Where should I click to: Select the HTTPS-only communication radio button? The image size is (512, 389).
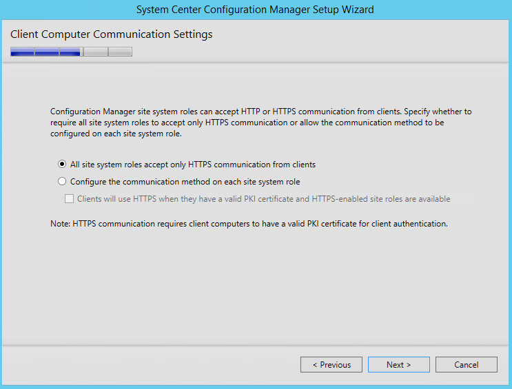62,164
